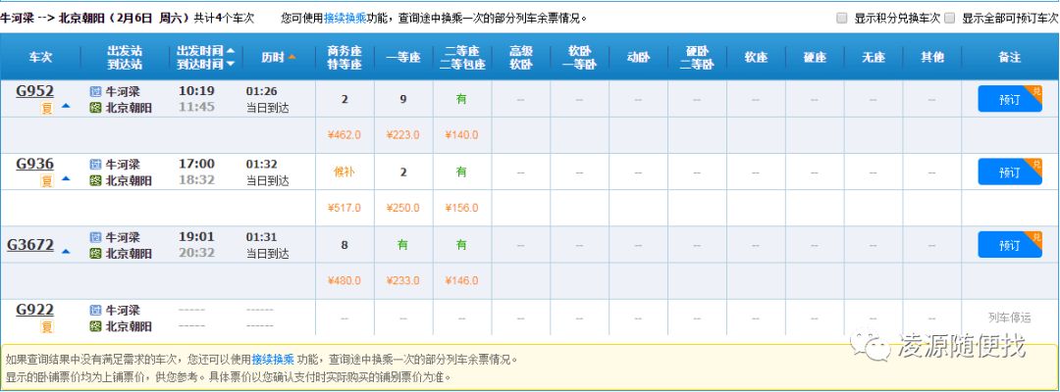Collapse the G936 price details arrow
This screenshot has height=392, width=1060.
[66, 178]
